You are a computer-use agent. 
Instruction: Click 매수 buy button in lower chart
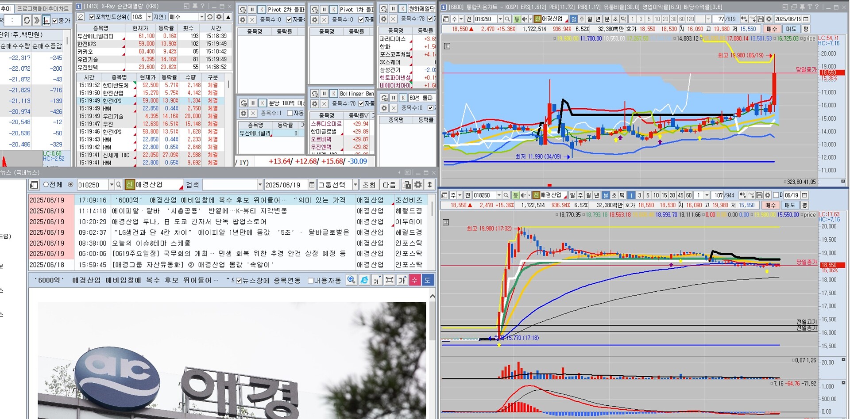(770, 205)
